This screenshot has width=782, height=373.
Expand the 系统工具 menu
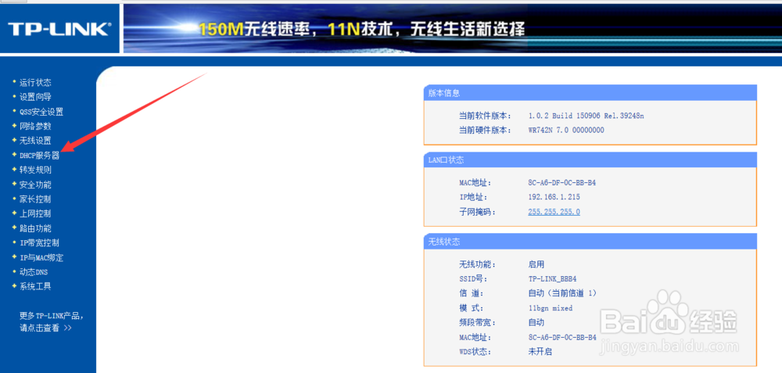point(35,286)
